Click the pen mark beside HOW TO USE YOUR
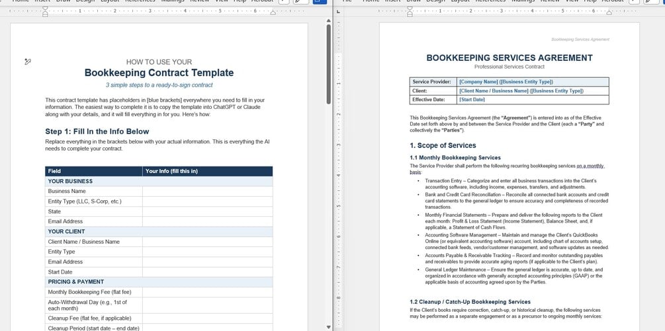 tap(28, 62)
